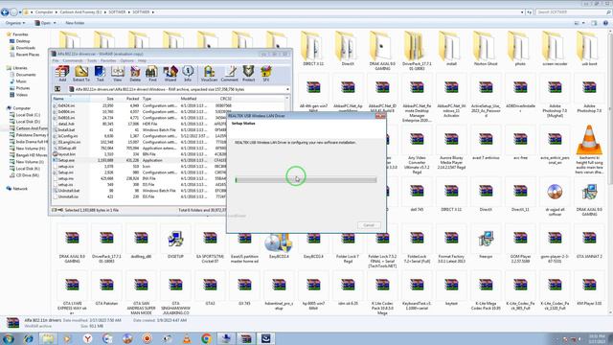
Task: Click the Chrome icon in the taskbar
Action: point(207,338)
